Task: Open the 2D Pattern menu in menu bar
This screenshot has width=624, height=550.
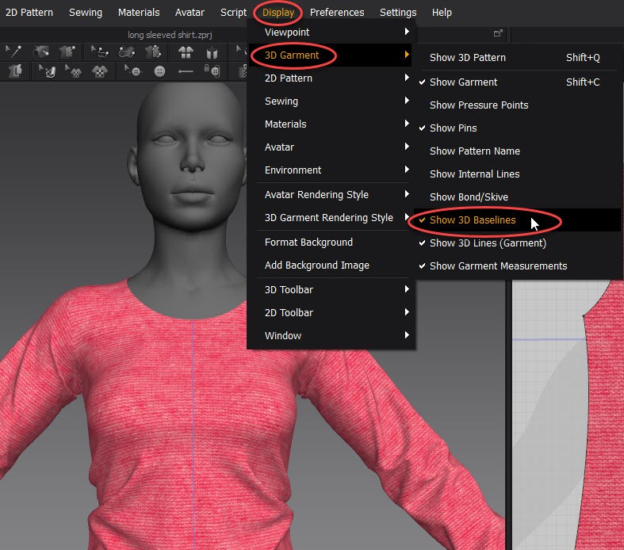Action: click(x=29, y=13)
